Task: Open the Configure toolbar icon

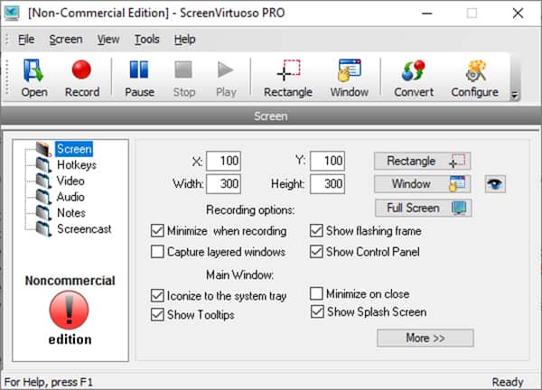Action: (474, 79)
